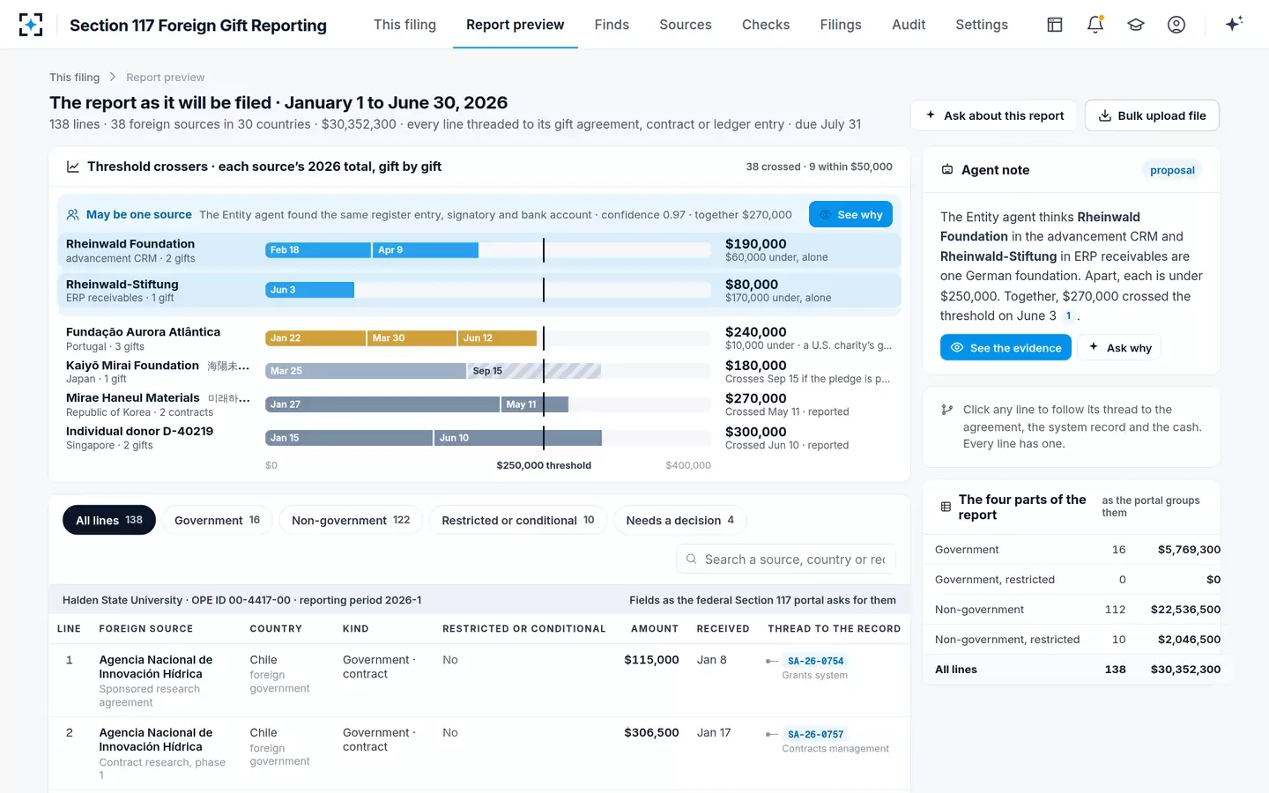
Task: Open the notifications bell
Action: [x=1095, y=25]
